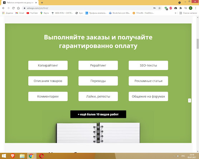Screen dimensions: 199x159
Task: Expand hidden bookmarks chevron
Action: [175, 13]
